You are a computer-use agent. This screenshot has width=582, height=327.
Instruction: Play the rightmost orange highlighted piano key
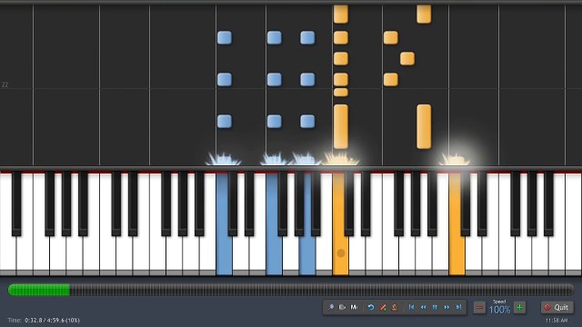457,253
